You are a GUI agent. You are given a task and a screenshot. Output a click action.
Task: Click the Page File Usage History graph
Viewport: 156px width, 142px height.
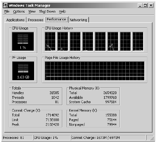[95, 71]
